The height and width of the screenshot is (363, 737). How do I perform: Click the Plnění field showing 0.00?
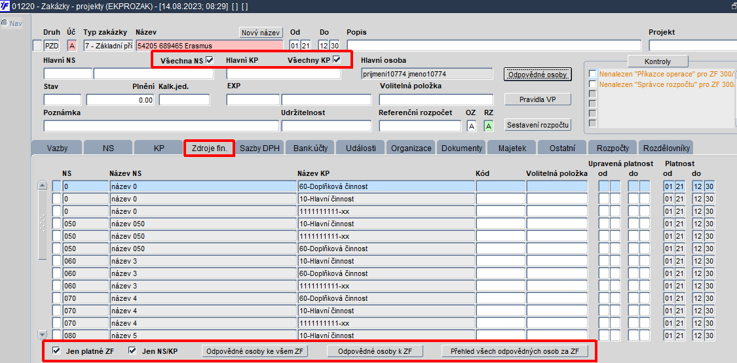coord(121,100)
